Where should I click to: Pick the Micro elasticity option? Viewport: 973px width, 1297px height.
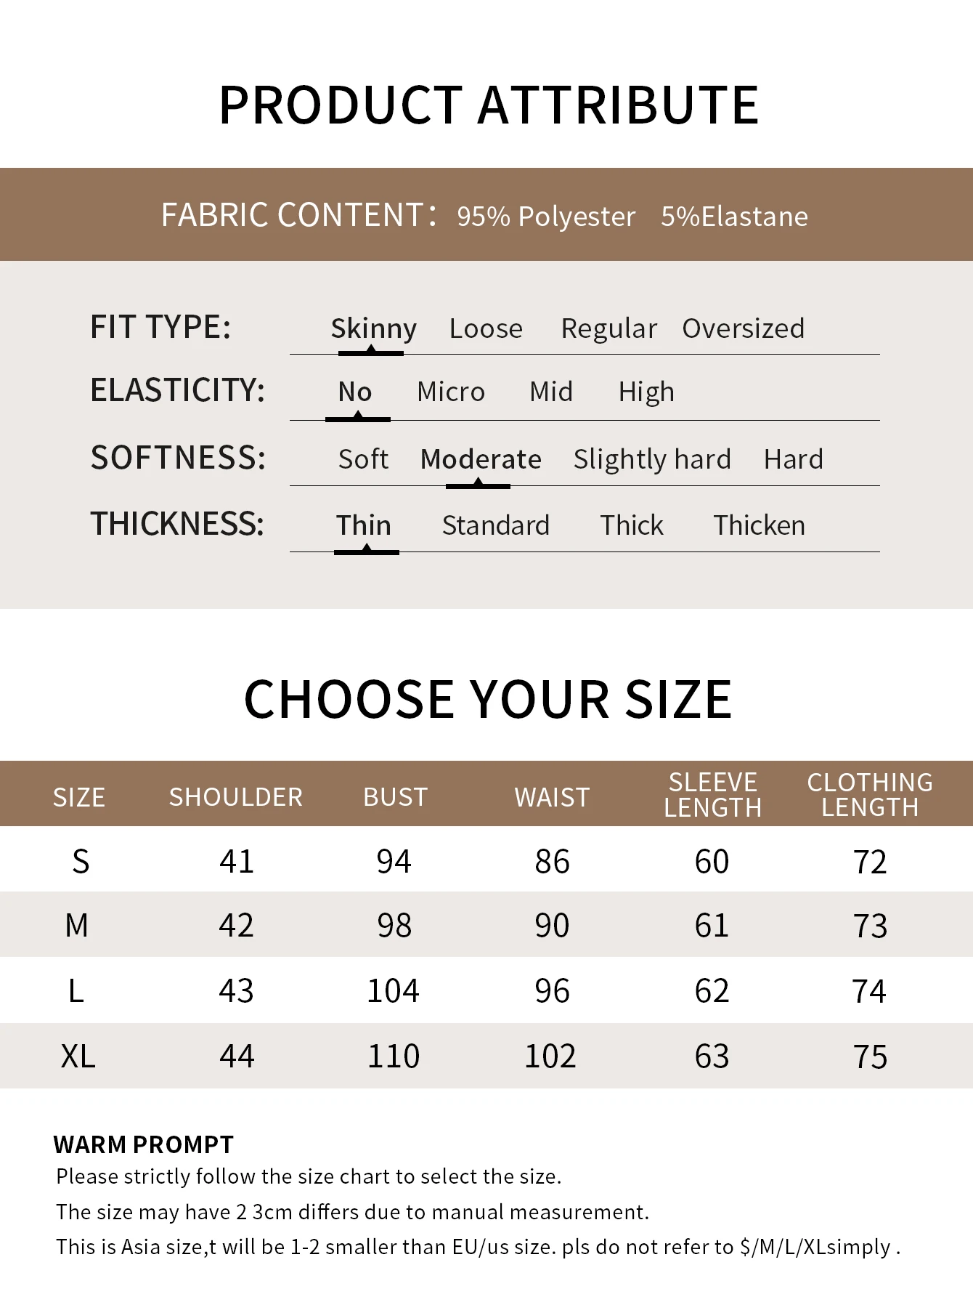point(451,392)
